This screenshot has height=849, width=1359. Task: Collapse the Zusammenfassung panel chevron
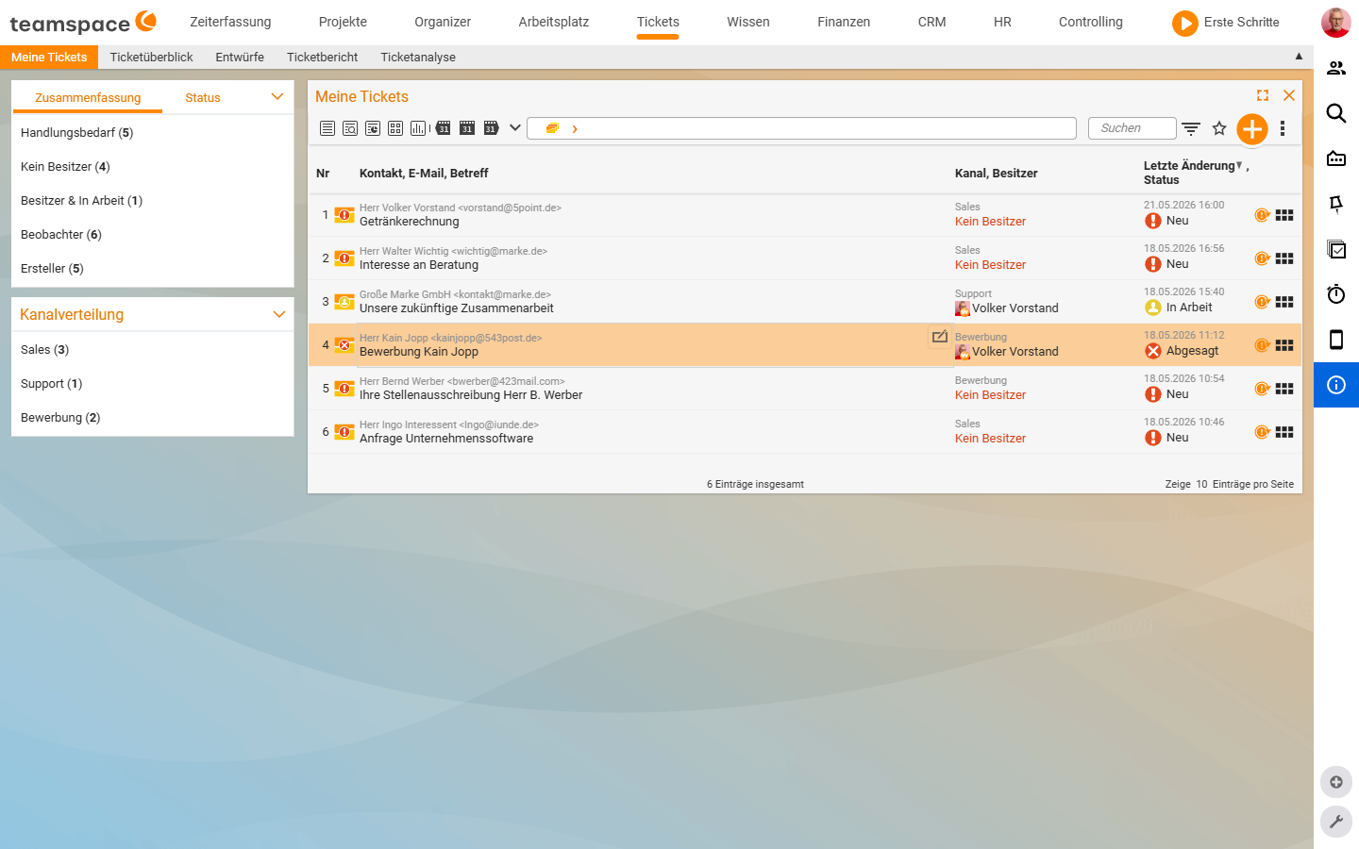click(277, 97)
